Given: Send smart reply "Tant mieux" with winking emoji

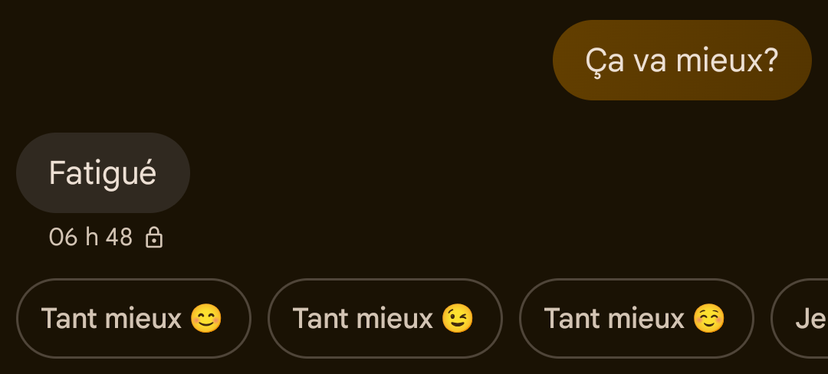Looking at the screenshot, I should tap(385, 318).
